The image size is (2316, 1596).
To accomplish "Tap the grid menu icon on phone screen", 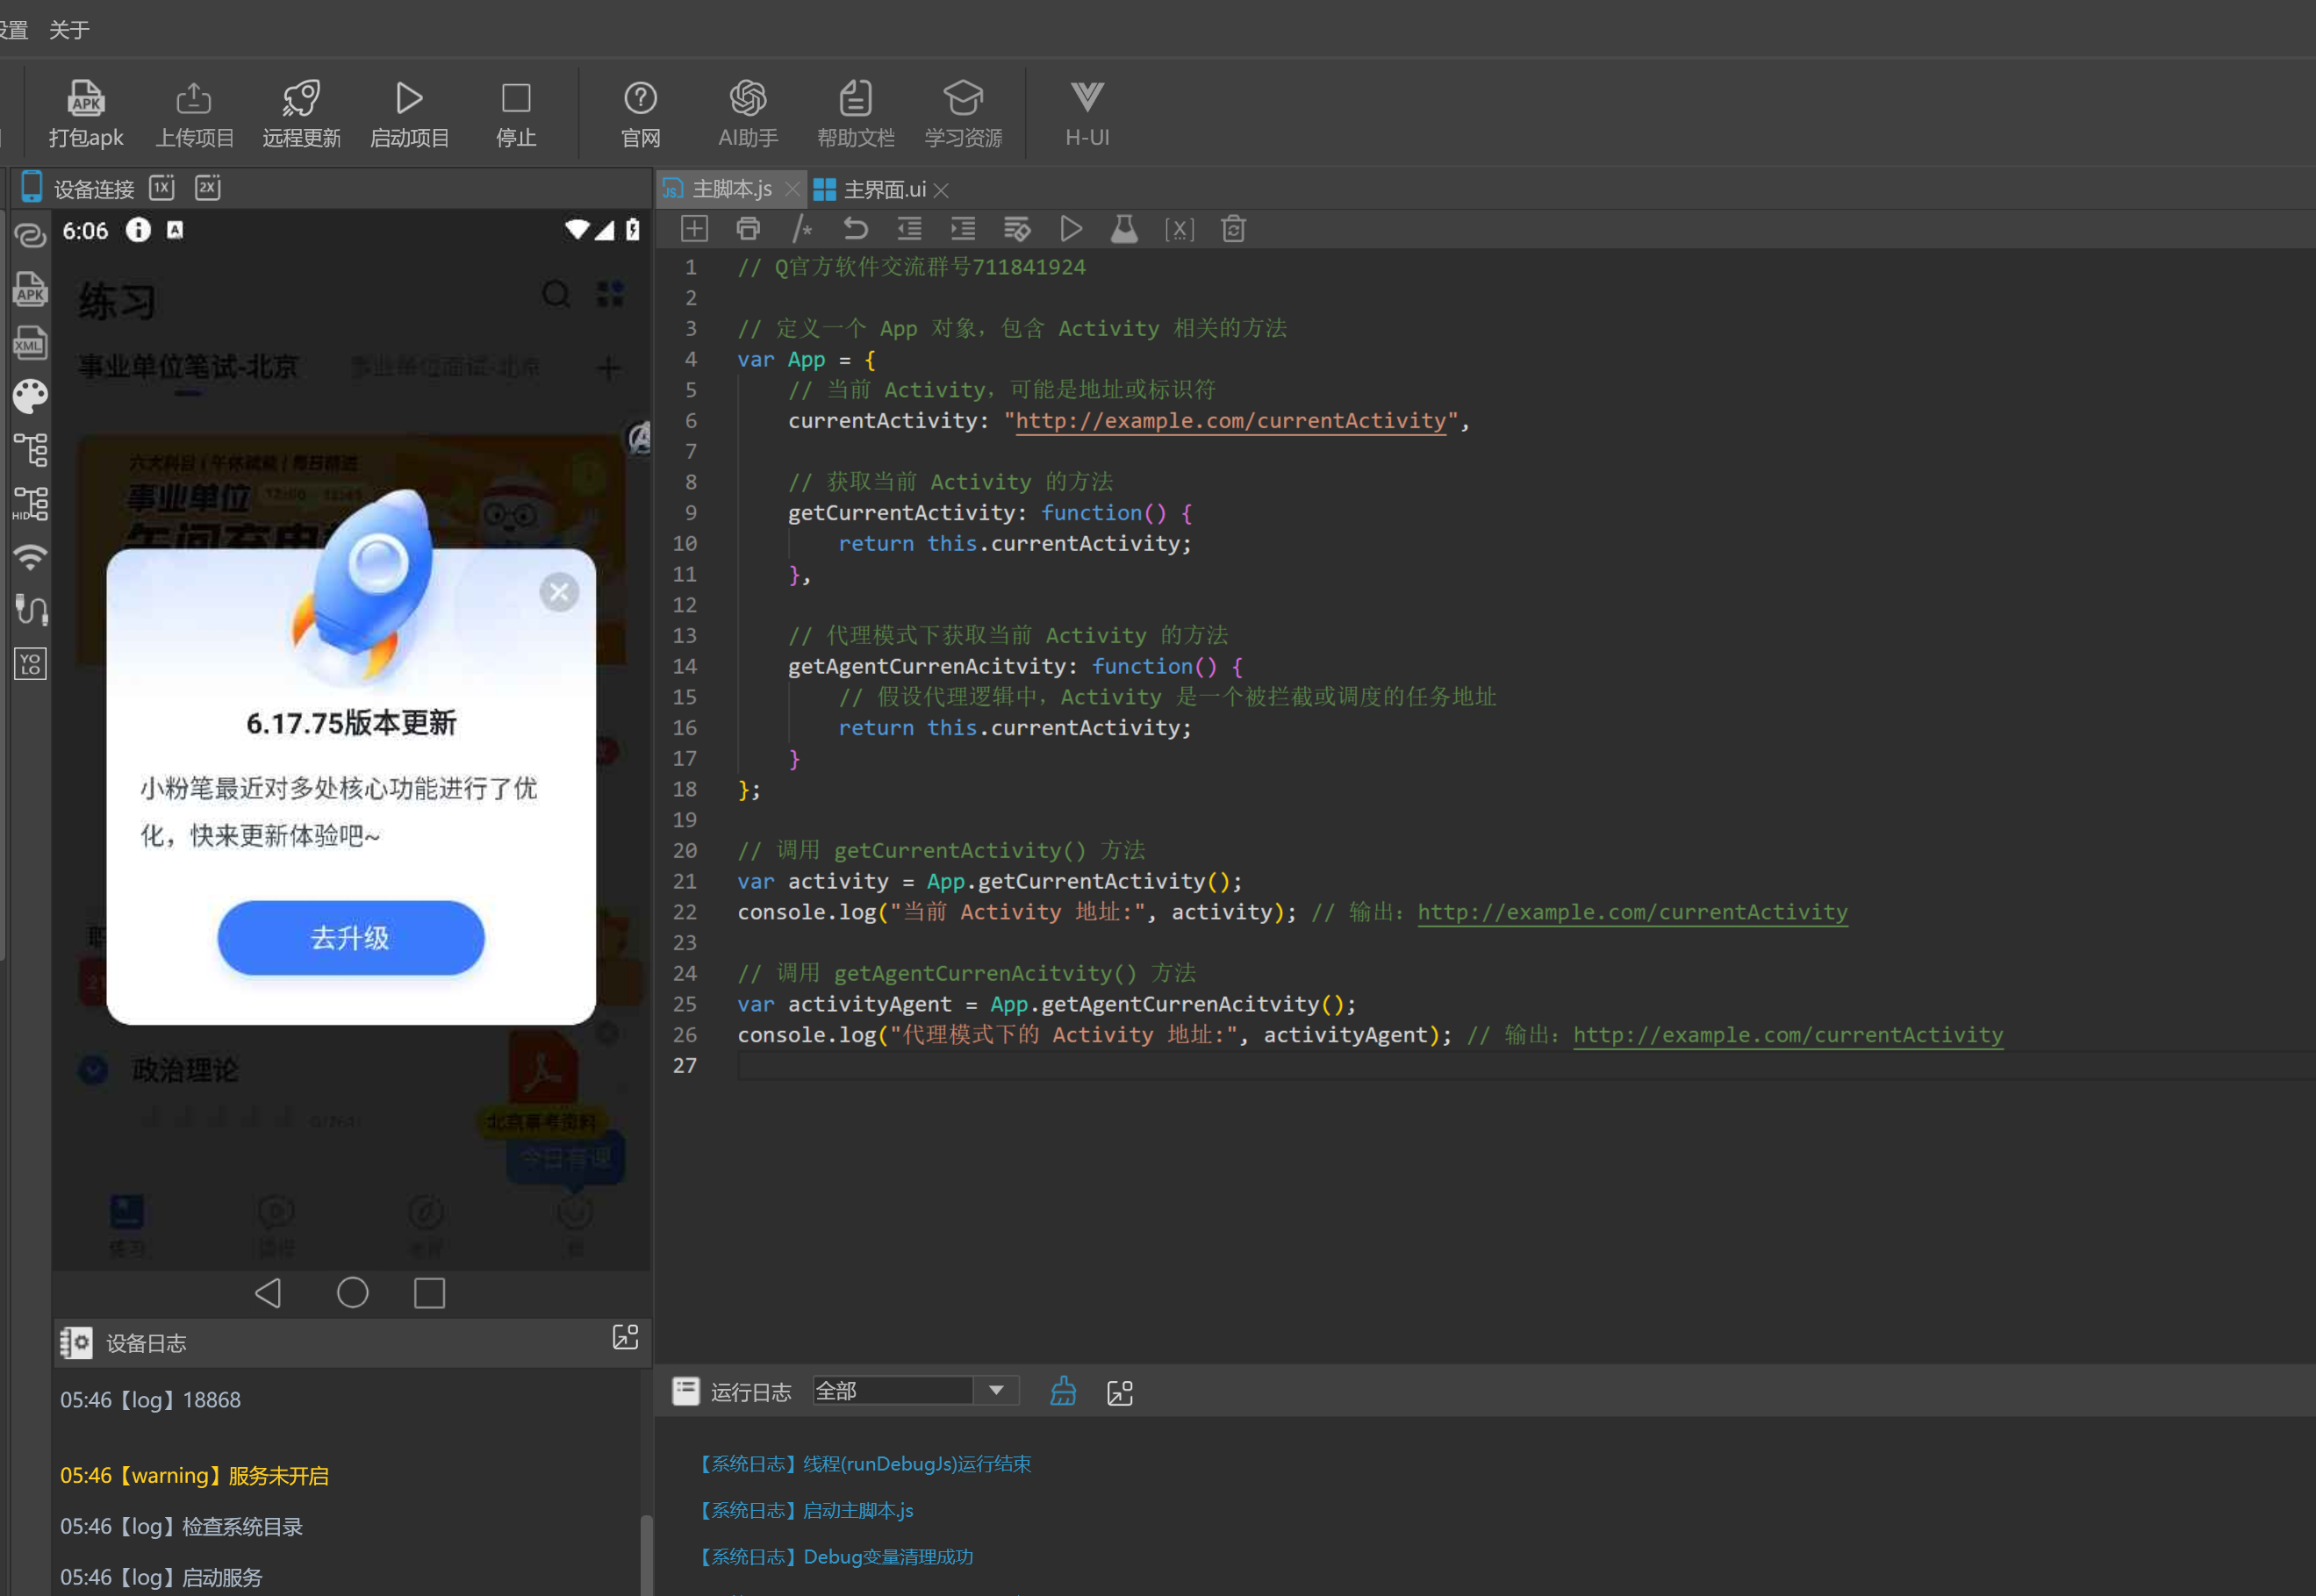I will (x=610, y=294).
